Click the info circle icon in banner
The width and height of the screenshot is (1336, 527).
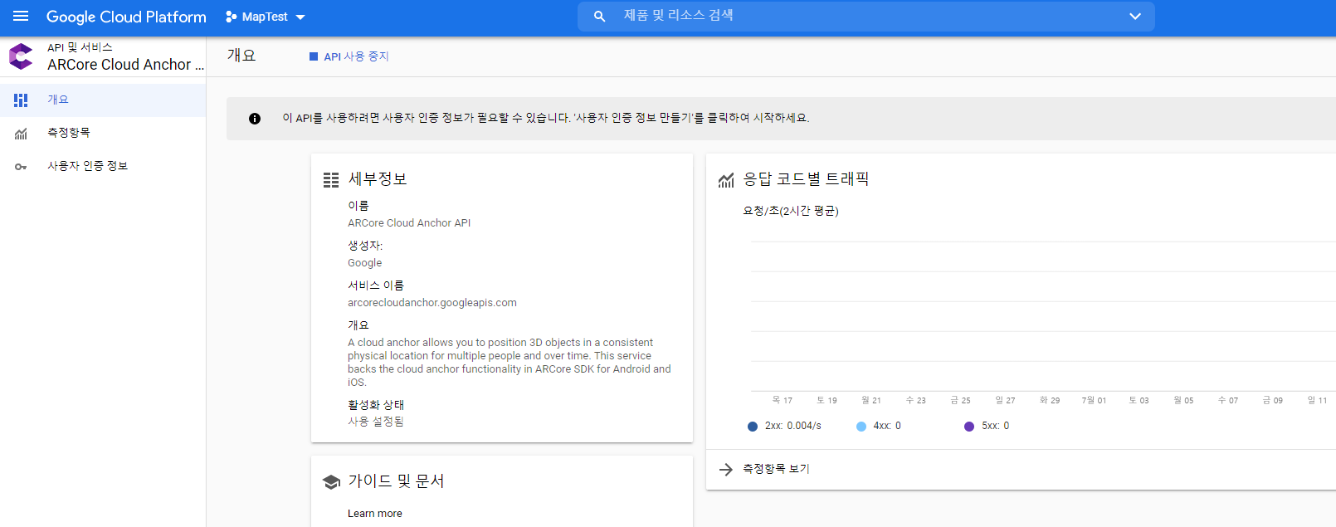[x=255, y=119]
